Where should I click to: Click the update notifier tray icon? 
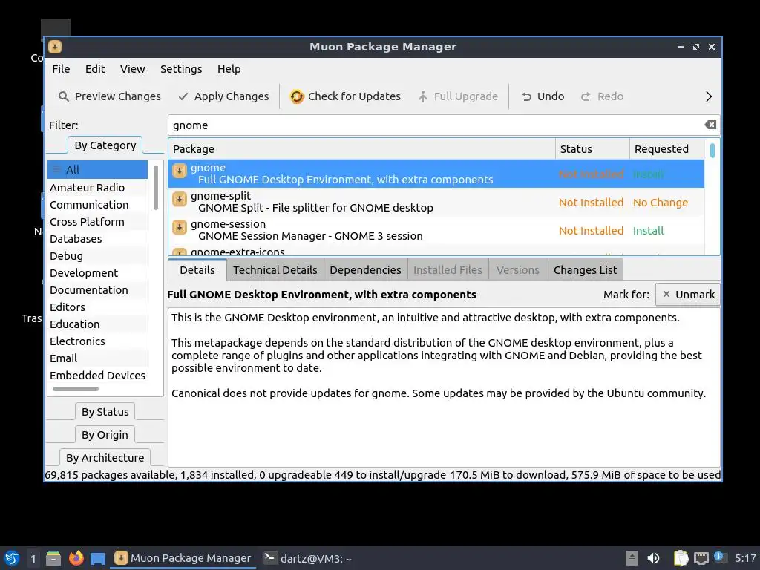tap(719, 557)
